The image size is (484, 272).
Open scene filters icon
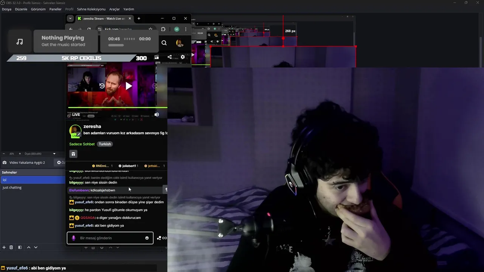(20, 247)
